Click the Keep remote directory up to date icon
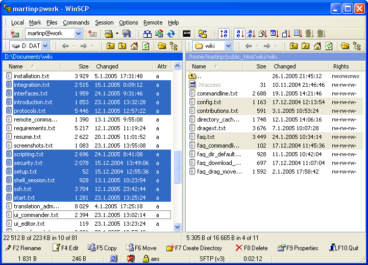The image size is (368, 265). click(171, 34)
